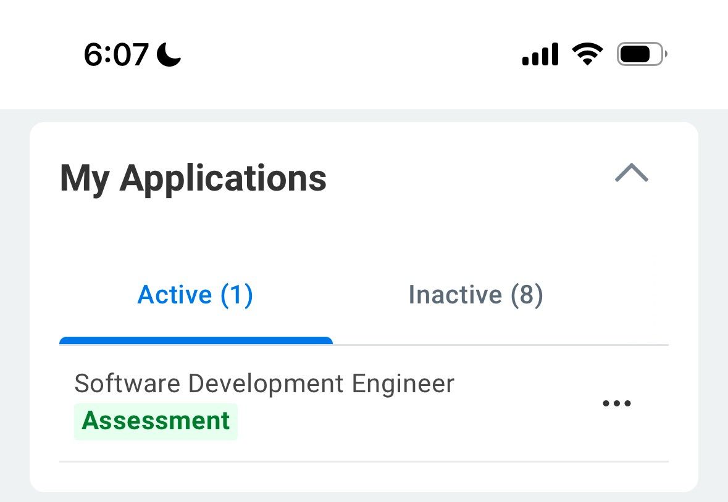Tap the battery level icon

642,55
